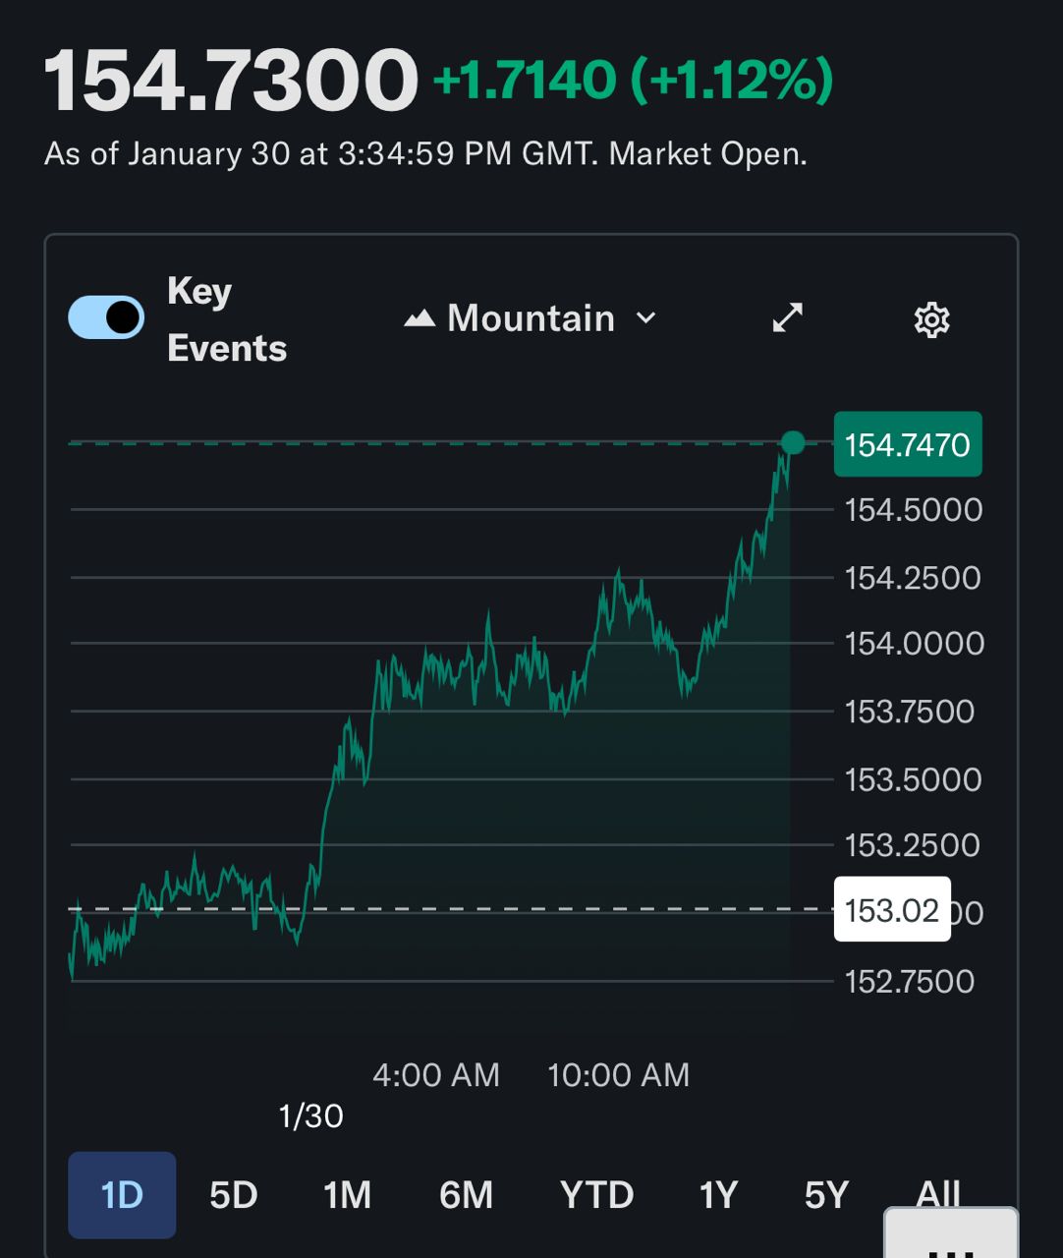Show the 6M chart range

466,1195
